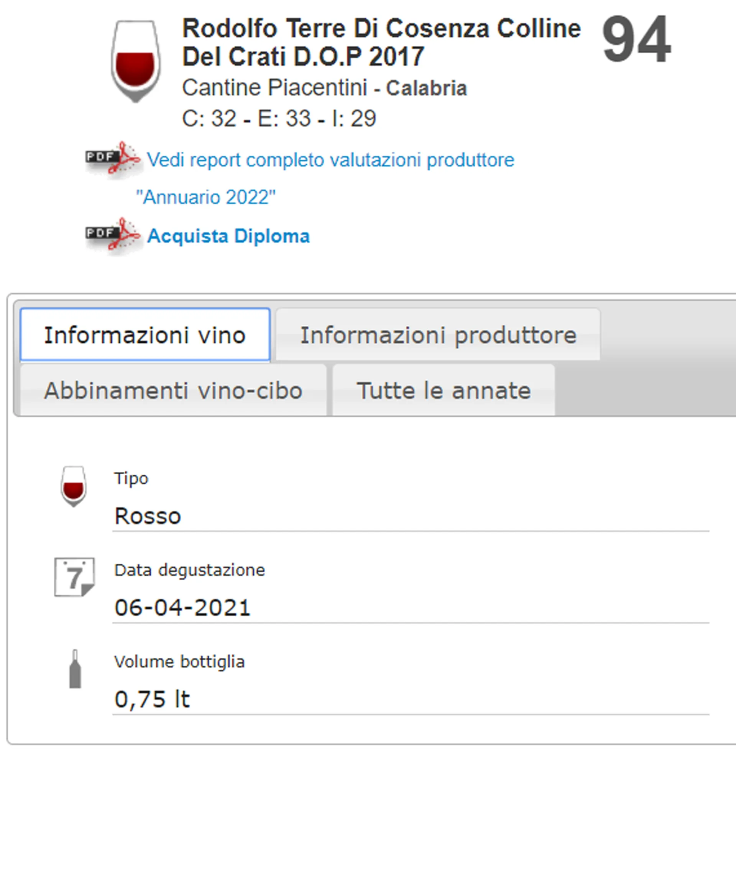Image resolution: width=736 pixels, height=888 pixels.
Task: Click the "Annuario 2022" link
Action: [206, 197]
